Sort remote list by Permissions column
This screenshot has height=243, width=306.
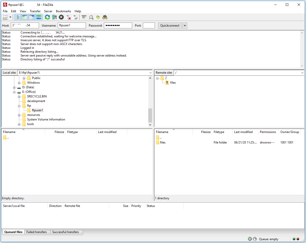(x=268, y=132)
